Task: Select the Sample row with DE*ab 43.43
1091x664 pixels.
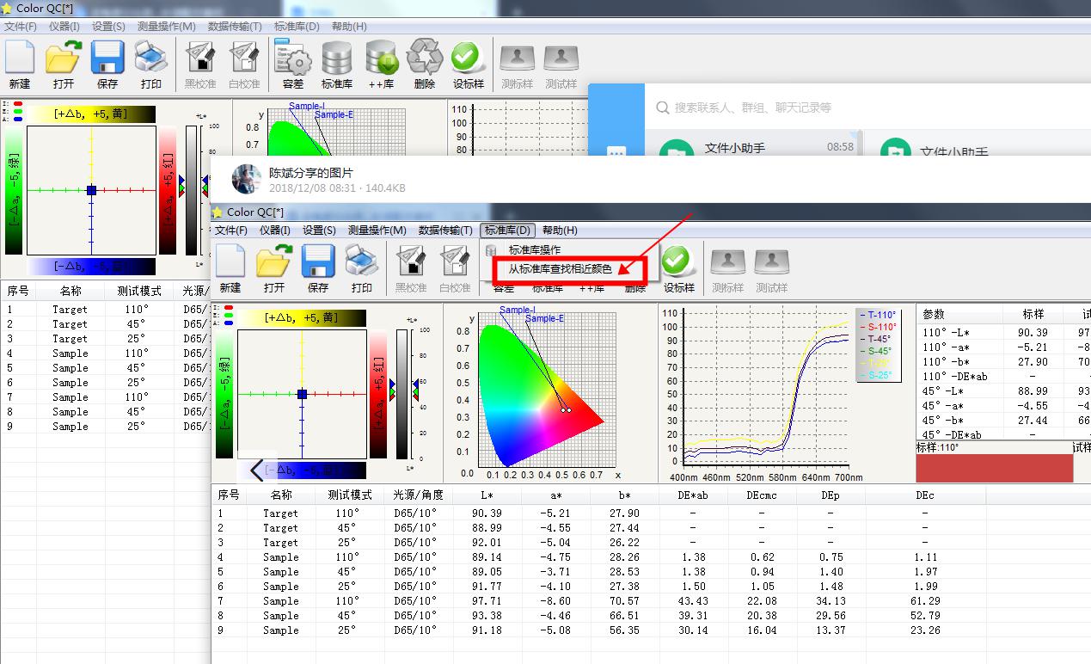Action: coord(280,600)
